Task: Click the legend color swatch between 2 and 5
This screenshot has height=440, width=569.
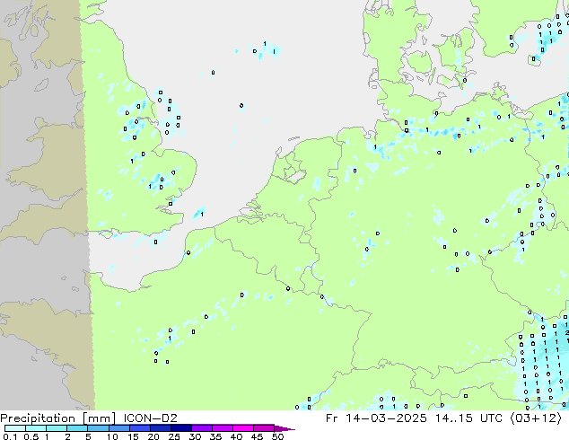Action: [77, 428]
